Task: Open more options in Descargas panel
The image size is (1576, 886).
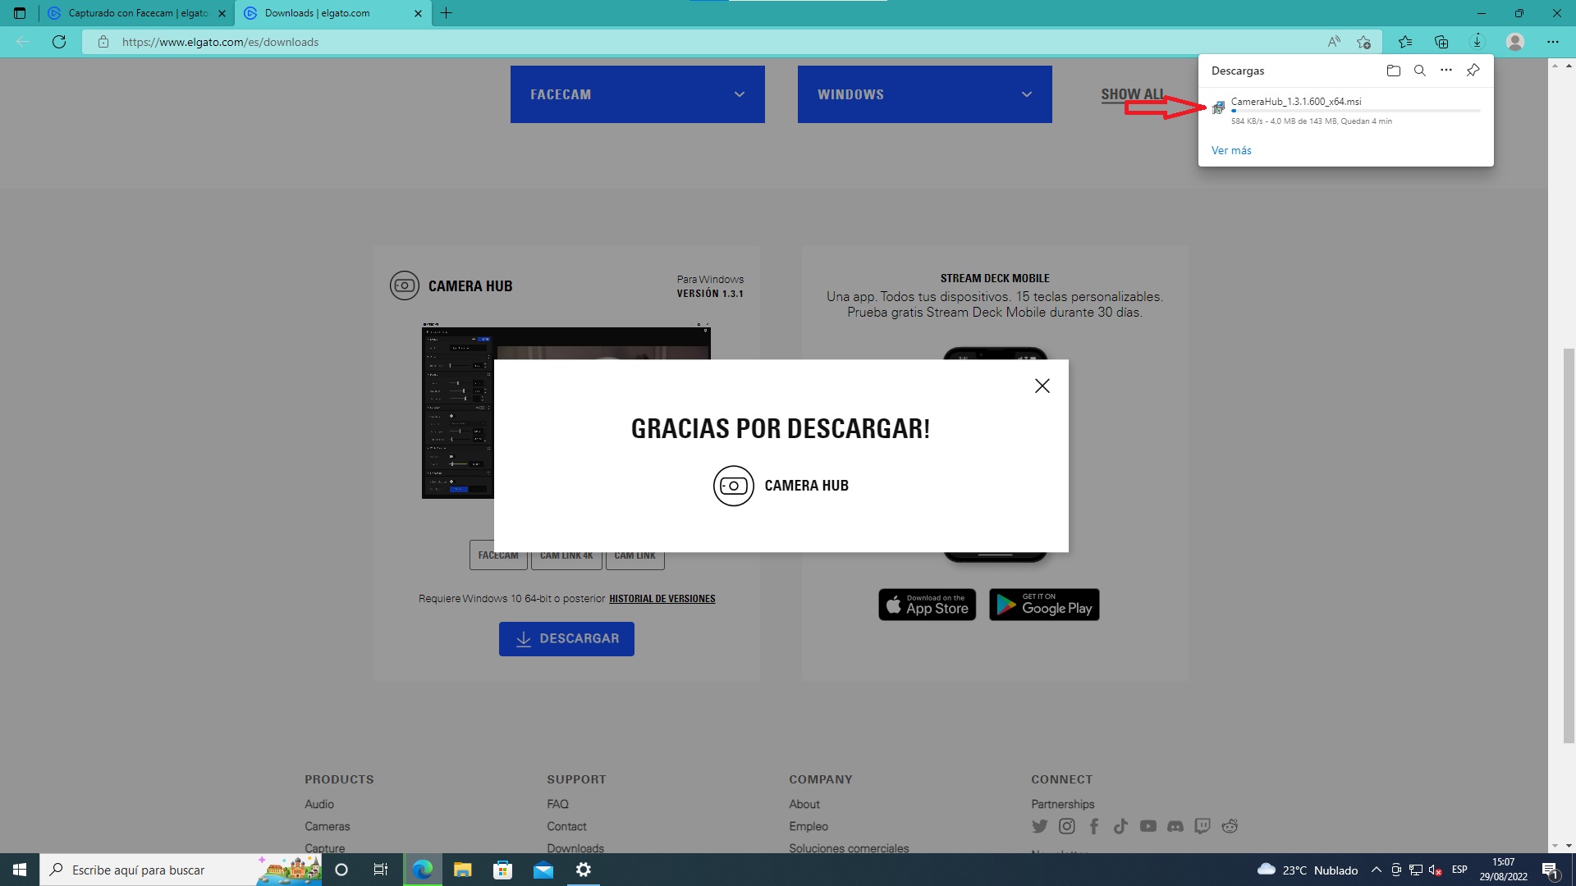Action: 1446,71
